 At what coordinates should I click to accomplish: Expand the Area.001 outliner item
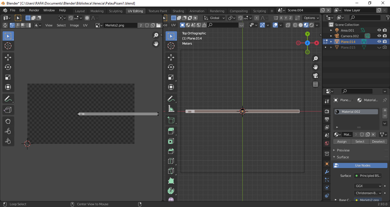coord(331,30)
